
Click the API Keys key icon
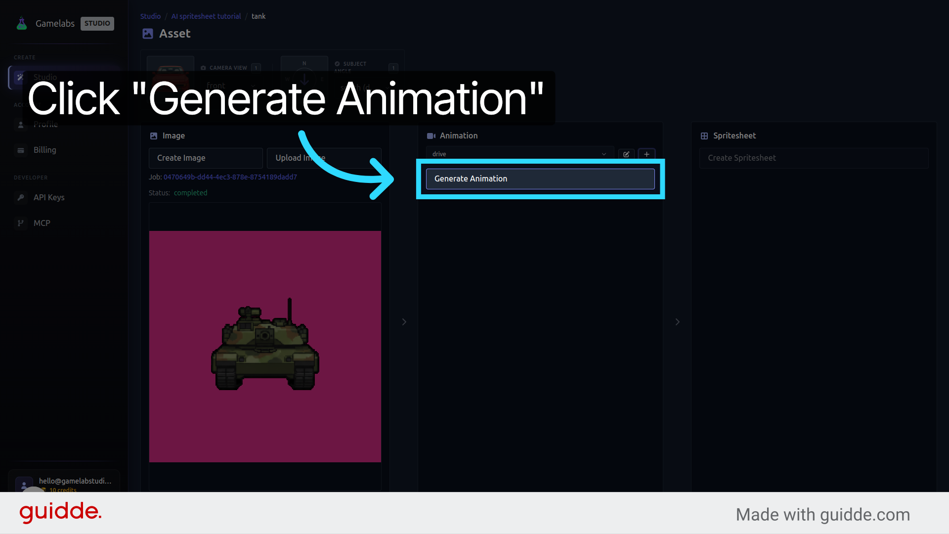coord(21,197)
